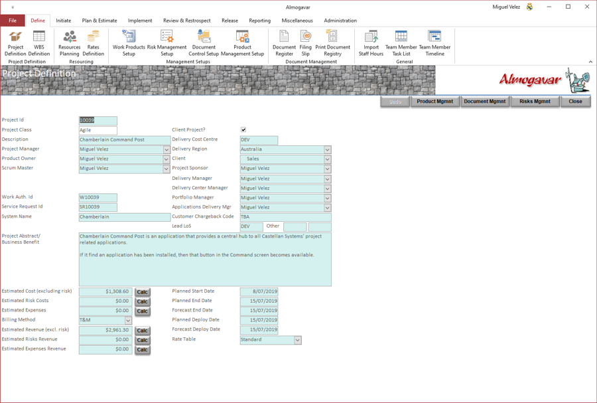Click the user account avatar icon
The image size is (597, 403).
[529, 7]
